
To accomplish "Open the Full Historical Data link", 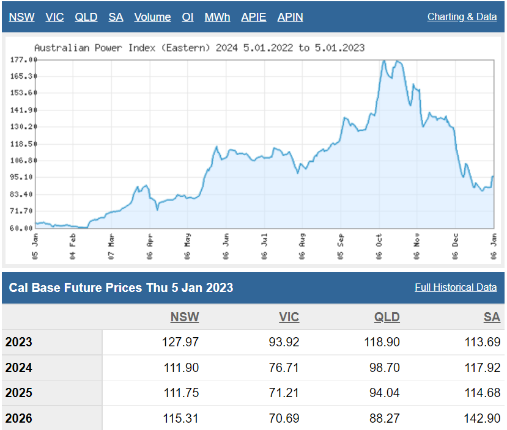I will pyautogui.click(x=456, y=287).
